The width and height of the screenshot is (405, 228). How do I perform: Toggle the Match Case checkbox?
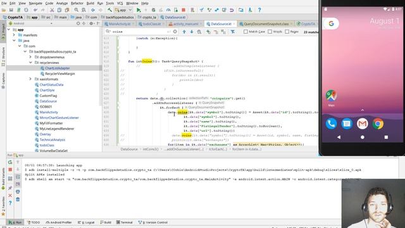pos(246,32)
